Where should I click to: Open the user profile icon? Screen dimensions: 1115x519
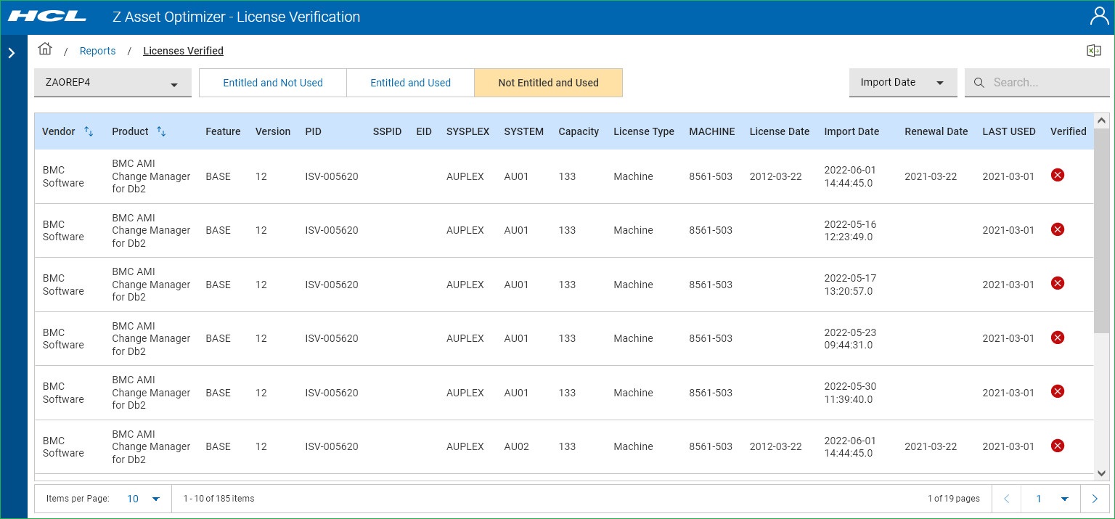(x=1099, y=16)
